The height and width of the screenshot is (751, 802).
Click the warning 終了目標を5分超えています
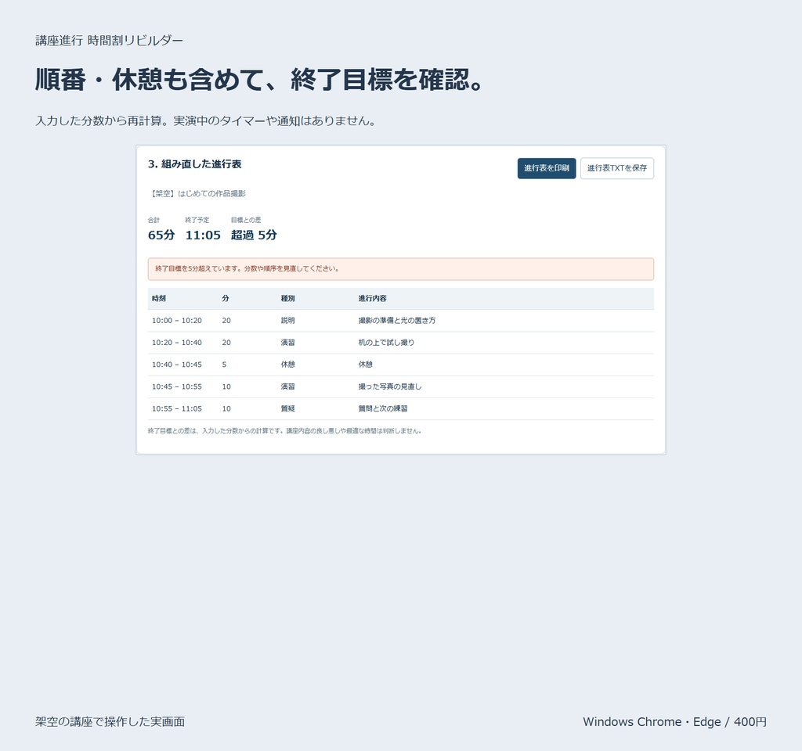coord(400,269)
